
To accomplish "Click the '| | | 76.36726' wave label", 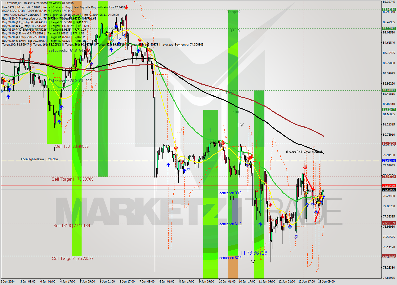I will [253, 253].
